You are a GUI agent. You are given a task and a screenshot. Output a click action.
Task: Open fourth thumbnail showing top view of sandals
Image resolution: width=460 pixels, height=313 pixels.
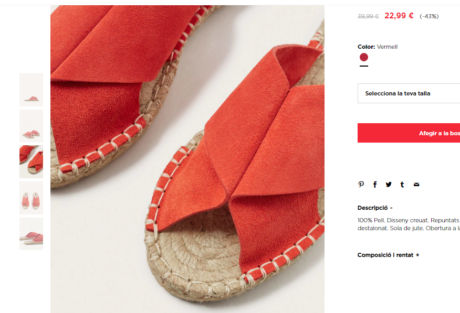(31, 198)
